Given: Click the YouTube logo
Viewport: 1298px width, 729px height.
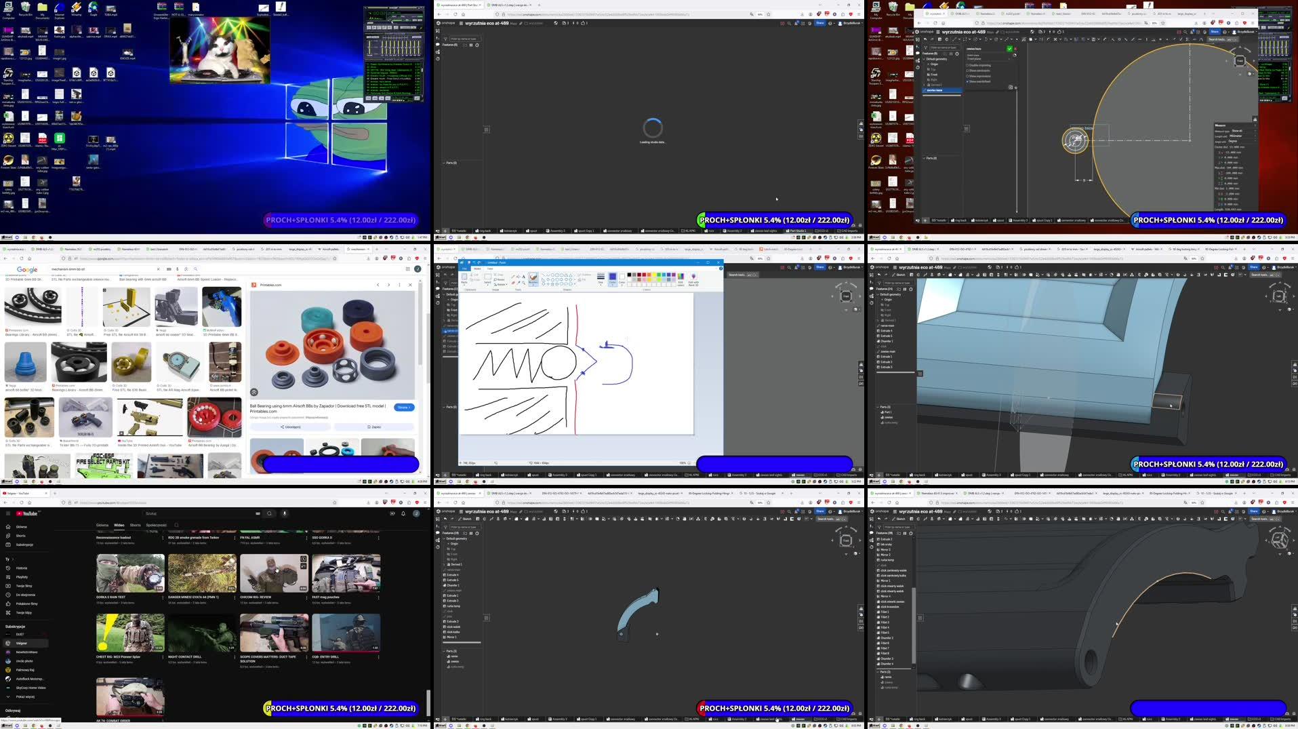Looking at the screenshot, I should [28, 513].
